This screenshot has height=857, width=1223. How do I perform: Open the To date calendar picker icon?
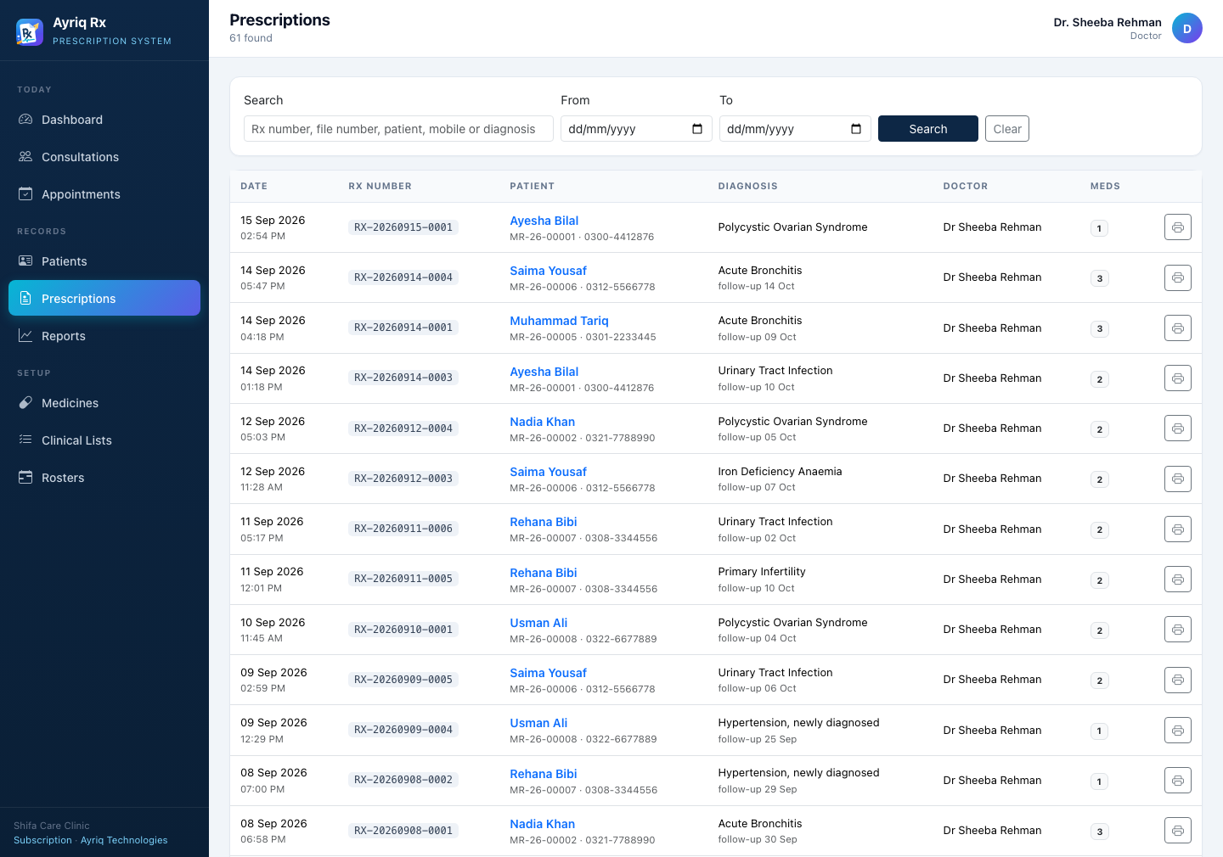856,129
